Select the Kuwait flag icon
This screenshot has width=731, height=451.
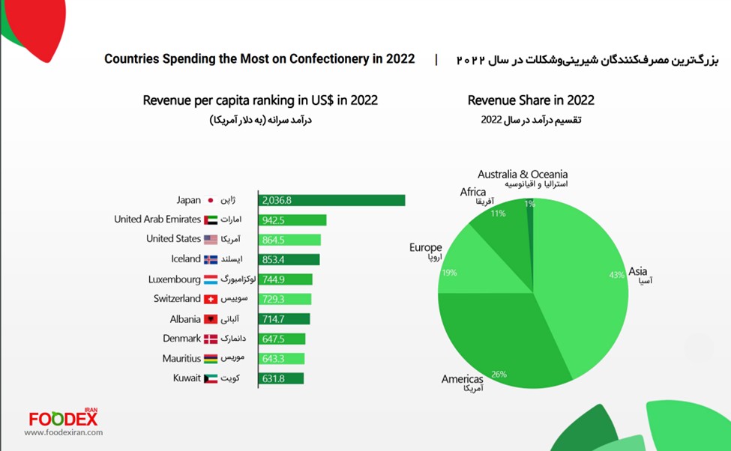coord(211,378)
